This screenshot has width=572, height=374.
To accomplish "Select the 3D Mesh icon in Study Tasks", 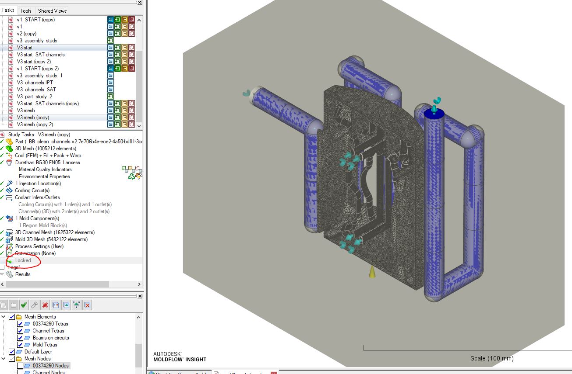I will 9,148.
